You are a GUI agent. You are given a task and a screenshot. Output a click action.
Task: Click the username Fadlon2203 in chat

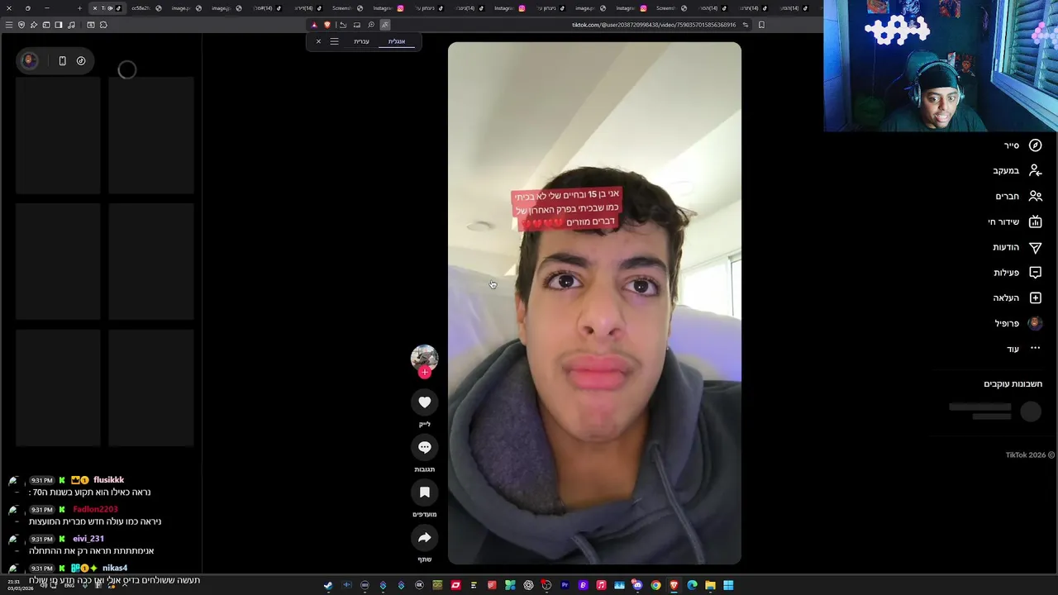(95, 510)
